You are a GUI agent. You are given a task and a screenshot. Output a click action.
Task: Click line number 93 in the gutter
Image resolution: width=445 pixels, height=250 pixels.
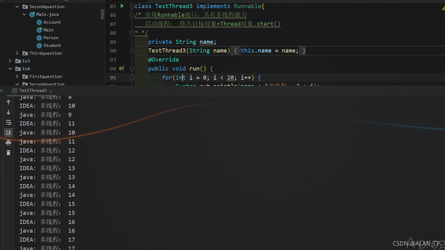pyautogui.click(x=113, y=60)
